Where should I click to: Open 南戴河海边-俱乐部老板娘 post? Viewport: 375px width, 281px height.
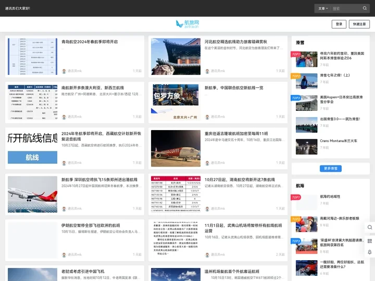click(x=340, y=218)
